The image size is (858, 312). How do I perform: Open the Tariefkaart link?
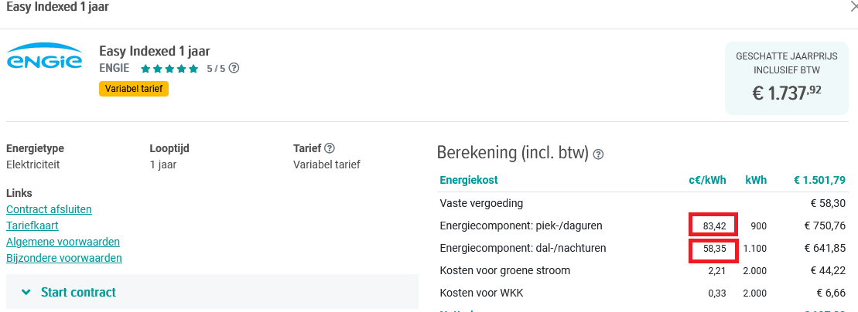32,226
